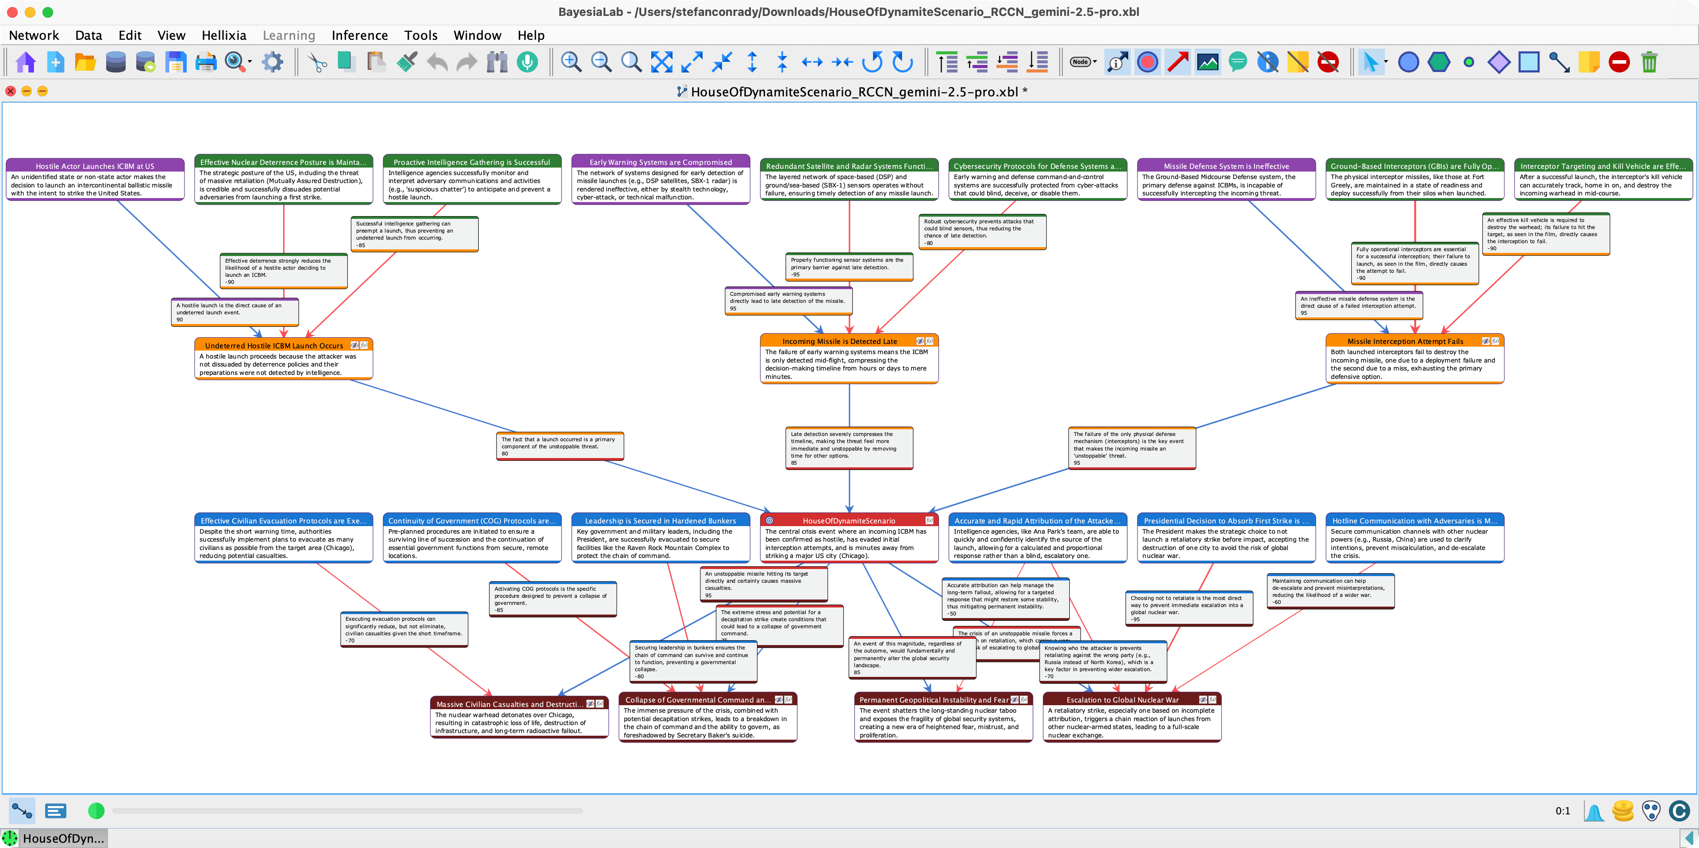Click the trash delete tool icon

[x=1649, y=63]
